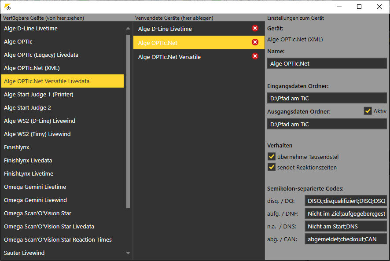The image size is (390, 261).
Task: Select Alge OPTIc.Net (XML) in available devices
Action: pyautogui.click(x=63, y=68)
